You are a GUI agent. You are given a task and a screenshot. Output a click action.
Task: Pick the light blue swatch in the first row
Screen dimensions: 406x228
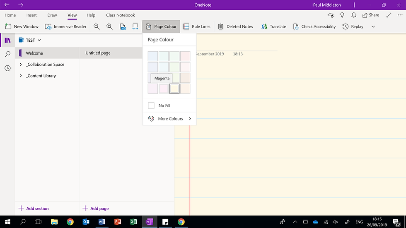point(153,56)
